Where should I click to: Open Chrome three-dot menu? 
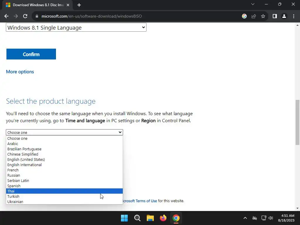294,16
